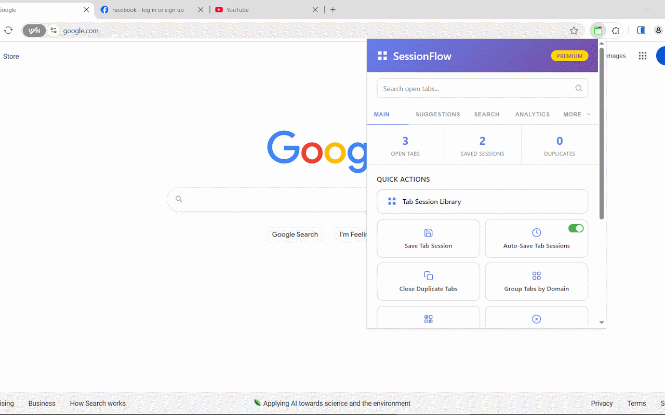The image size is (665, 415).
Task: Bookmark this page with the star icon
Action: click(x=574, y=31)
